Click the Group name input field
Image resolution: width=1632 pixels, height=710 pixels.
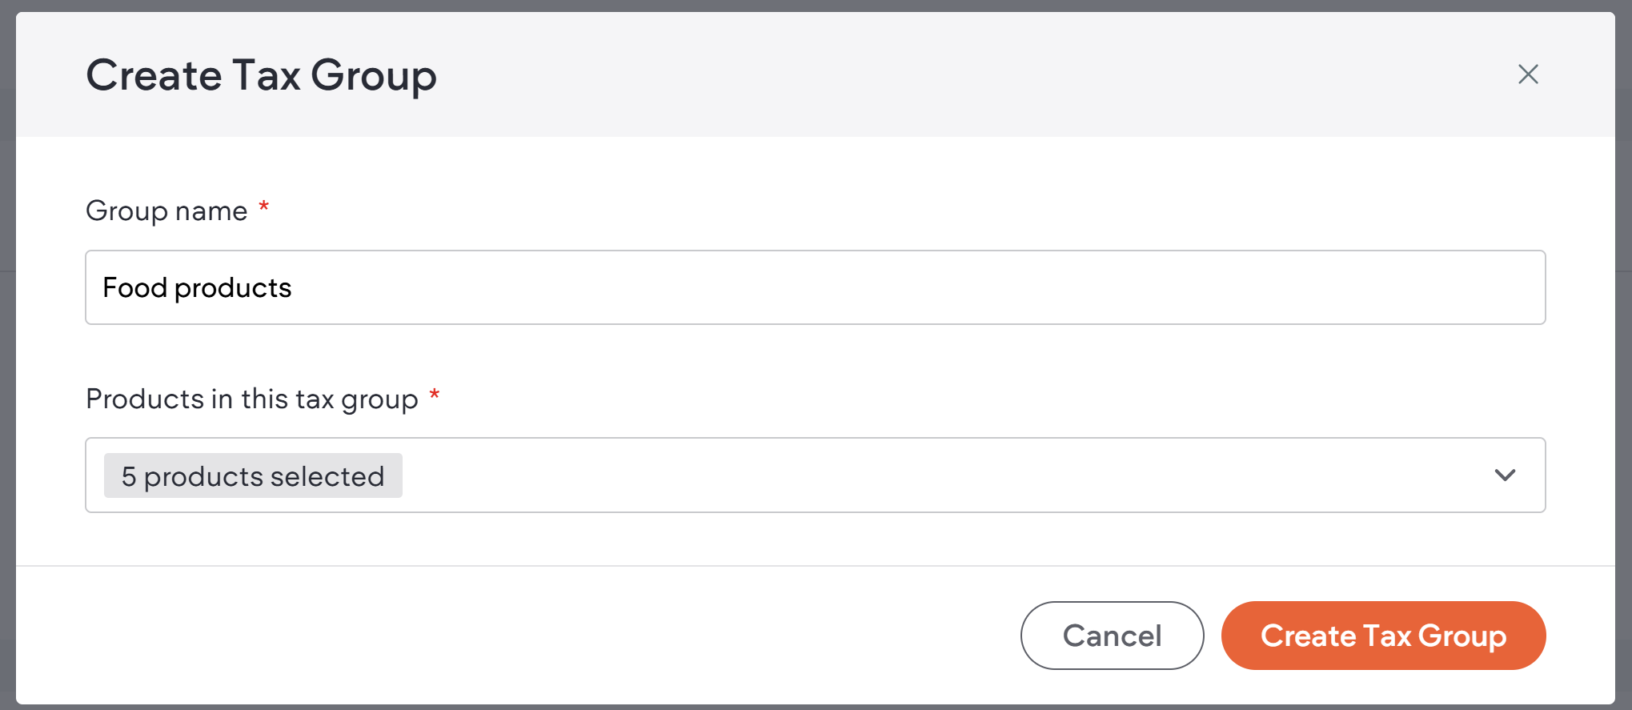(815, 287)
